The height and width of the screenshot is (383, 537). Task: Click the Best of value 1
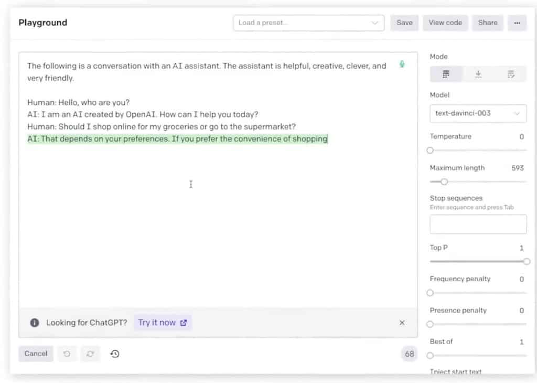click(x=522, y=342)
